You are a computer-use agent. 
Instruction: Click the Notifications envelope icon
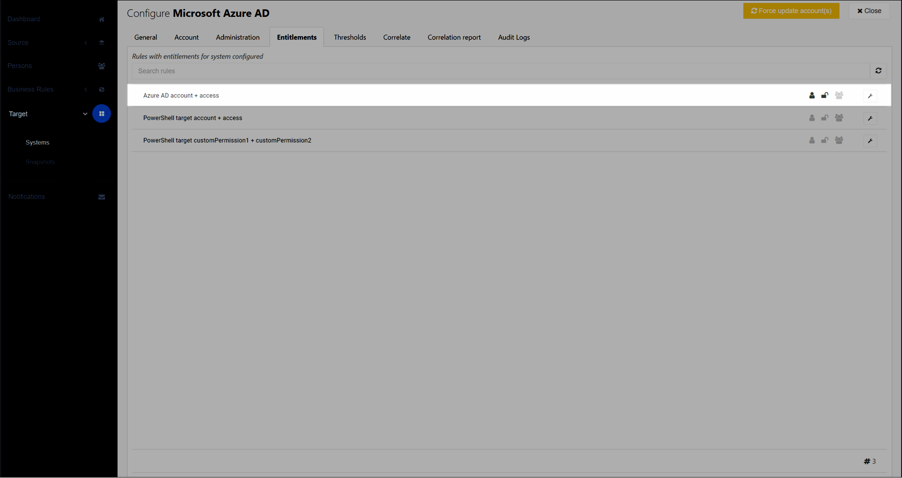(101, 197)
